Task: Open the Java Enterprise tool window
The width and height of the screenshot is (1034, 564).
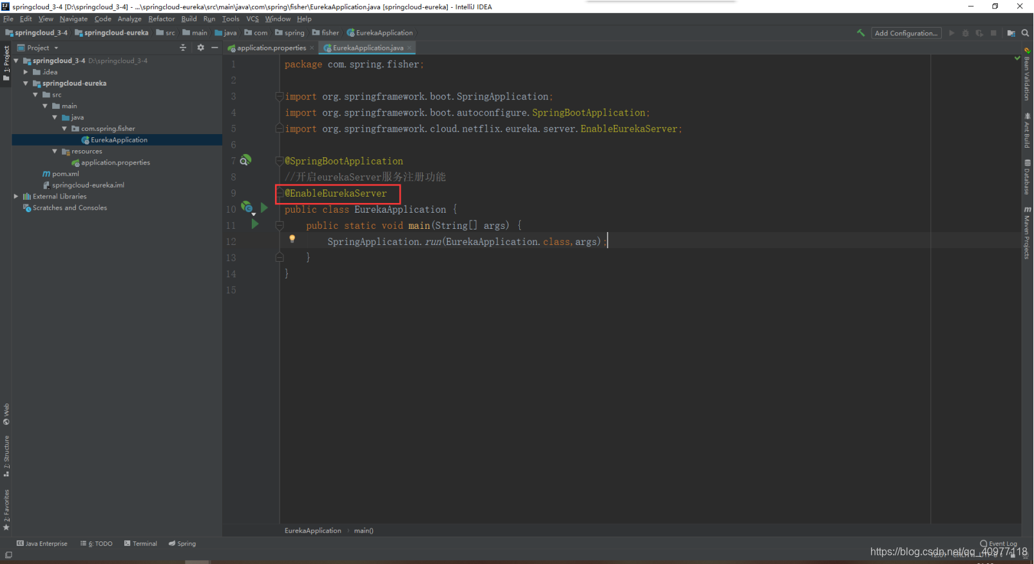Action: click(42, 543)
